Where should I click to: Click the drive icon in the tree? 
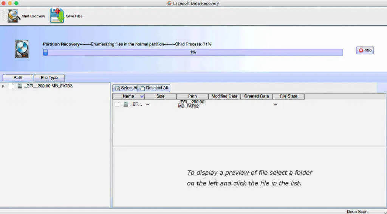20,86
